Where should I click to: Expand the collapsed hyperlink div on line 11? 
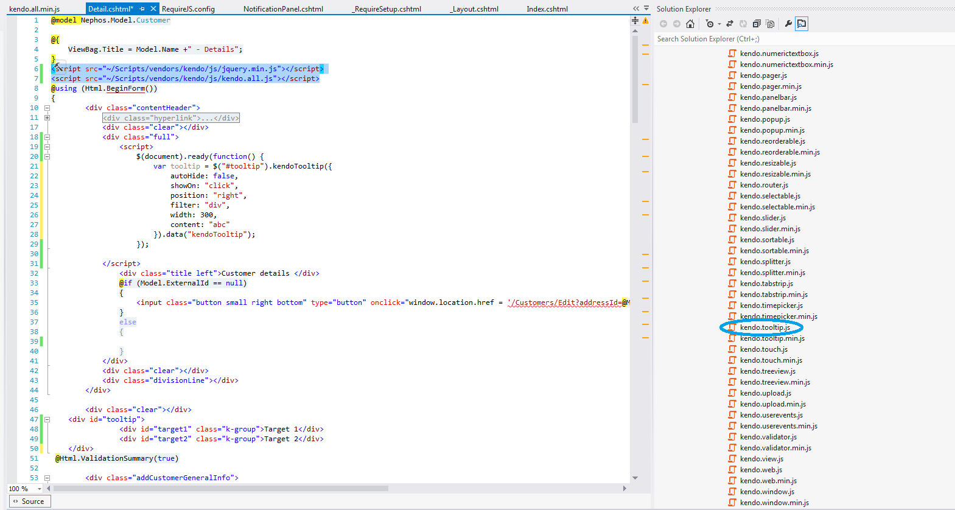point(47,117)
